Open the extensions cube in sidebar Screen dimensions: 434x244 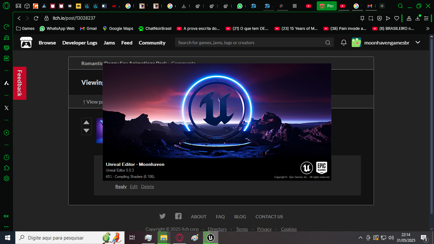6,168
